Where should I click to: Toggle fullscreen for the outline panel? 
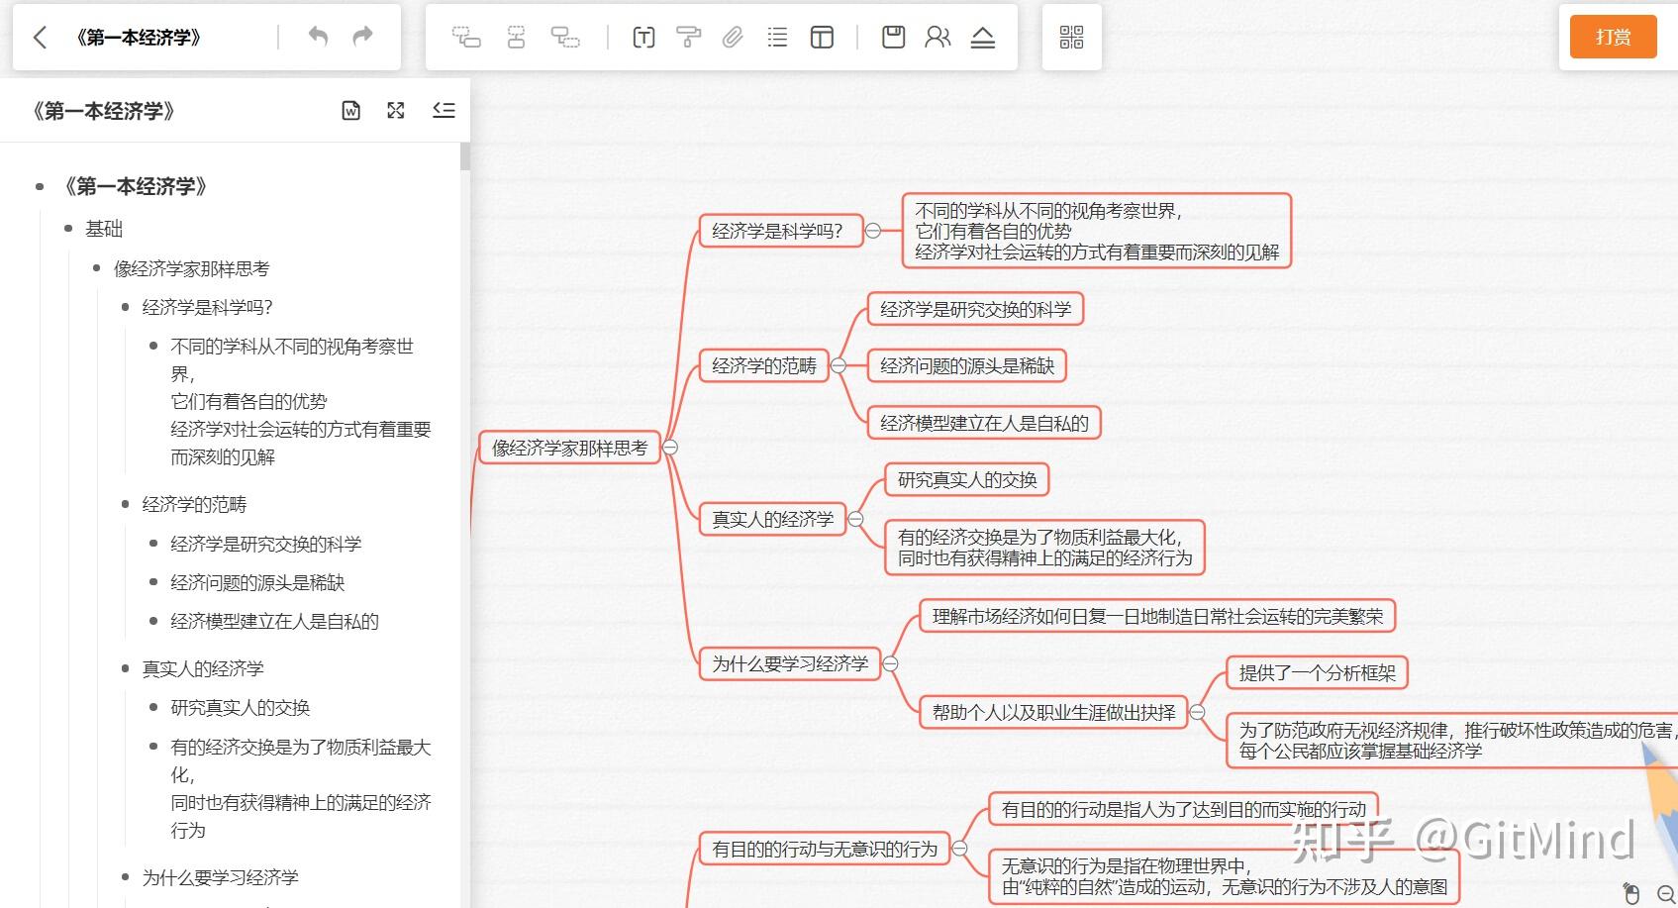coord(396,111)
